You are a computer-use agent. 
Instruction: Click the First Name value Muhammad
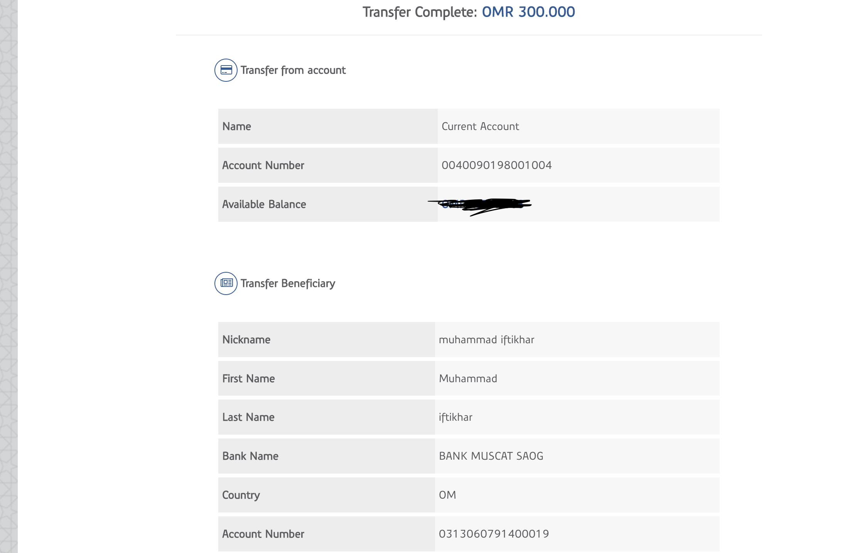click(468, 379)
